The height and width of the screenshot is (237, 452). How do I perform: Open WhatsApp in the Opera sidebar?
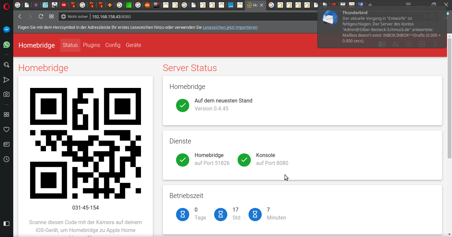(x=6, y=45)
